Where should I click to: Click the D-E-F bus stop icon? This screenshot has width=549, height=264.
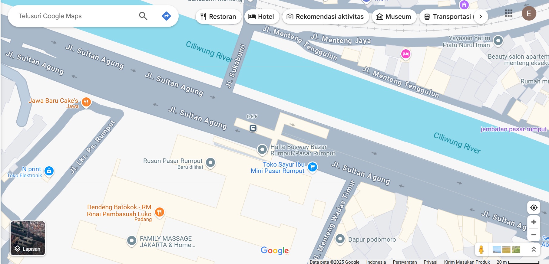(253, 128)
